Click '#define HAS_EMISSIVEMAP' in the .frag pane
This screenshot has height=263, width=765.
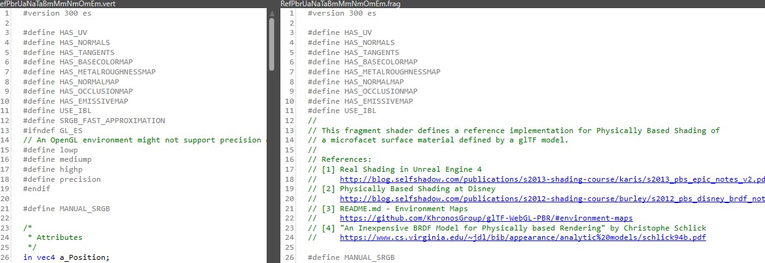coord(361,101)
